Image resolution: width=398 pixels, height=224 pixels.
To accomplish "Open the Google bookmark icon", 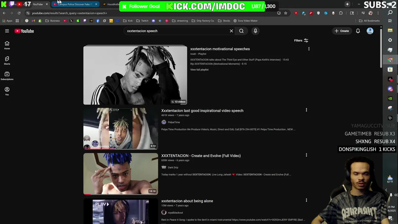I will click(27, 21).
